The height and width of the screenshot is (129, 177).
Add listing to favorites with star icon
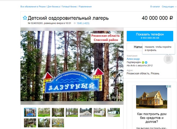pyautogui.click(x=25, y=18)
